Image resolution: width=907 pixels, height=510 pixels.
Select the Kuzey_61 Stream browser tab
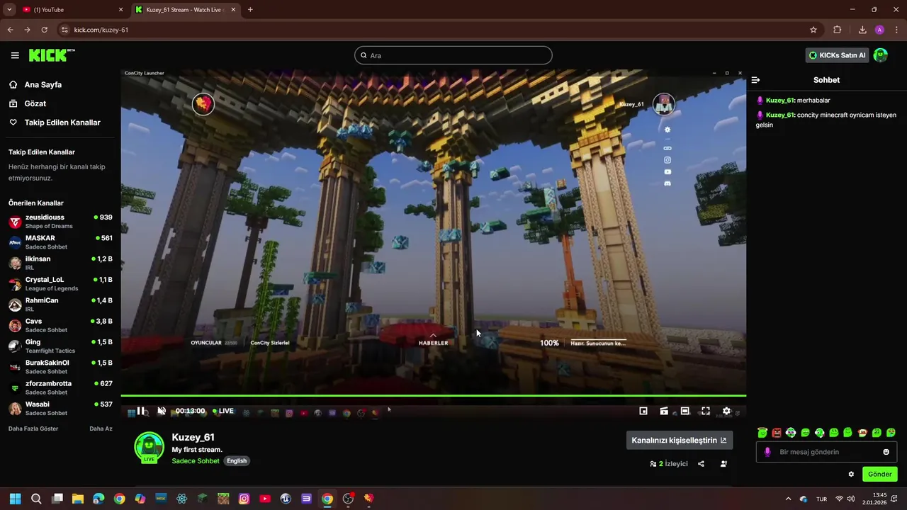click(x=185, y=10)
